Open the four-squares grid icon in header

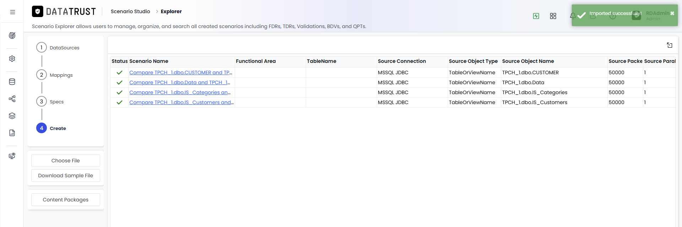click(x=553, y=16)
